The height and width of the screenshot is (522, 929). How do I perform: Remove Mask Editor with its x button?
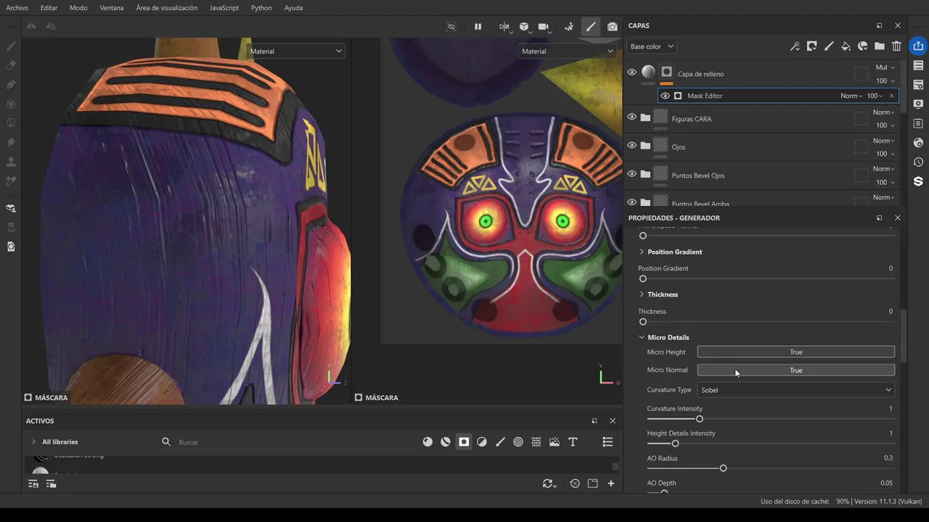(891, 96)
